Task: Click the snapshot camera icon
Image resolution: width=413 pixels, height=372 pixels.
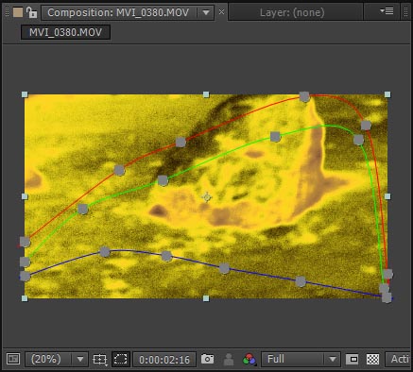Action: (x=207, y=359)
